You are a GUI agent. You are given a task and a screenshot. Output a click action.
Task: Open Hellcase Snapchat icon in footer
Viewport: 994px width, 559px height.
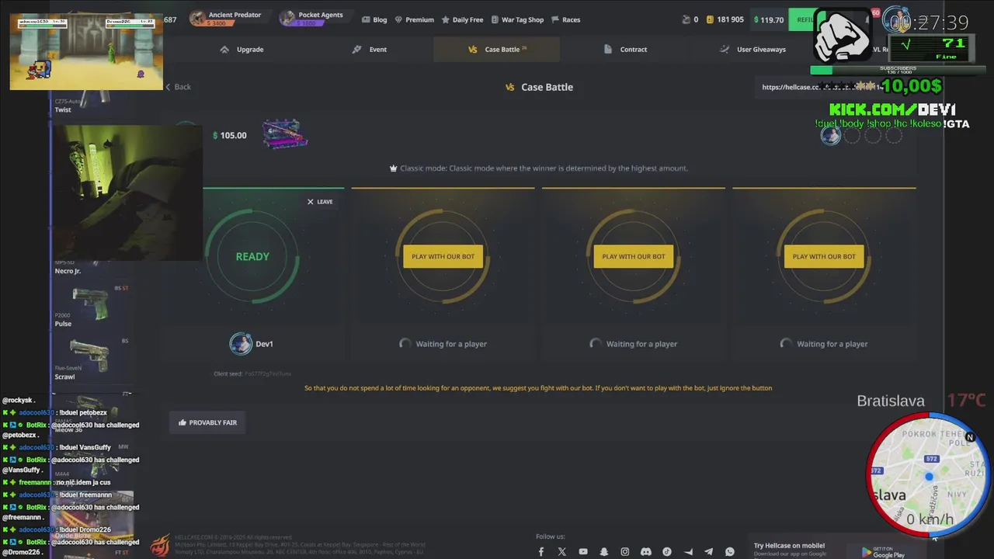point(604,552)
